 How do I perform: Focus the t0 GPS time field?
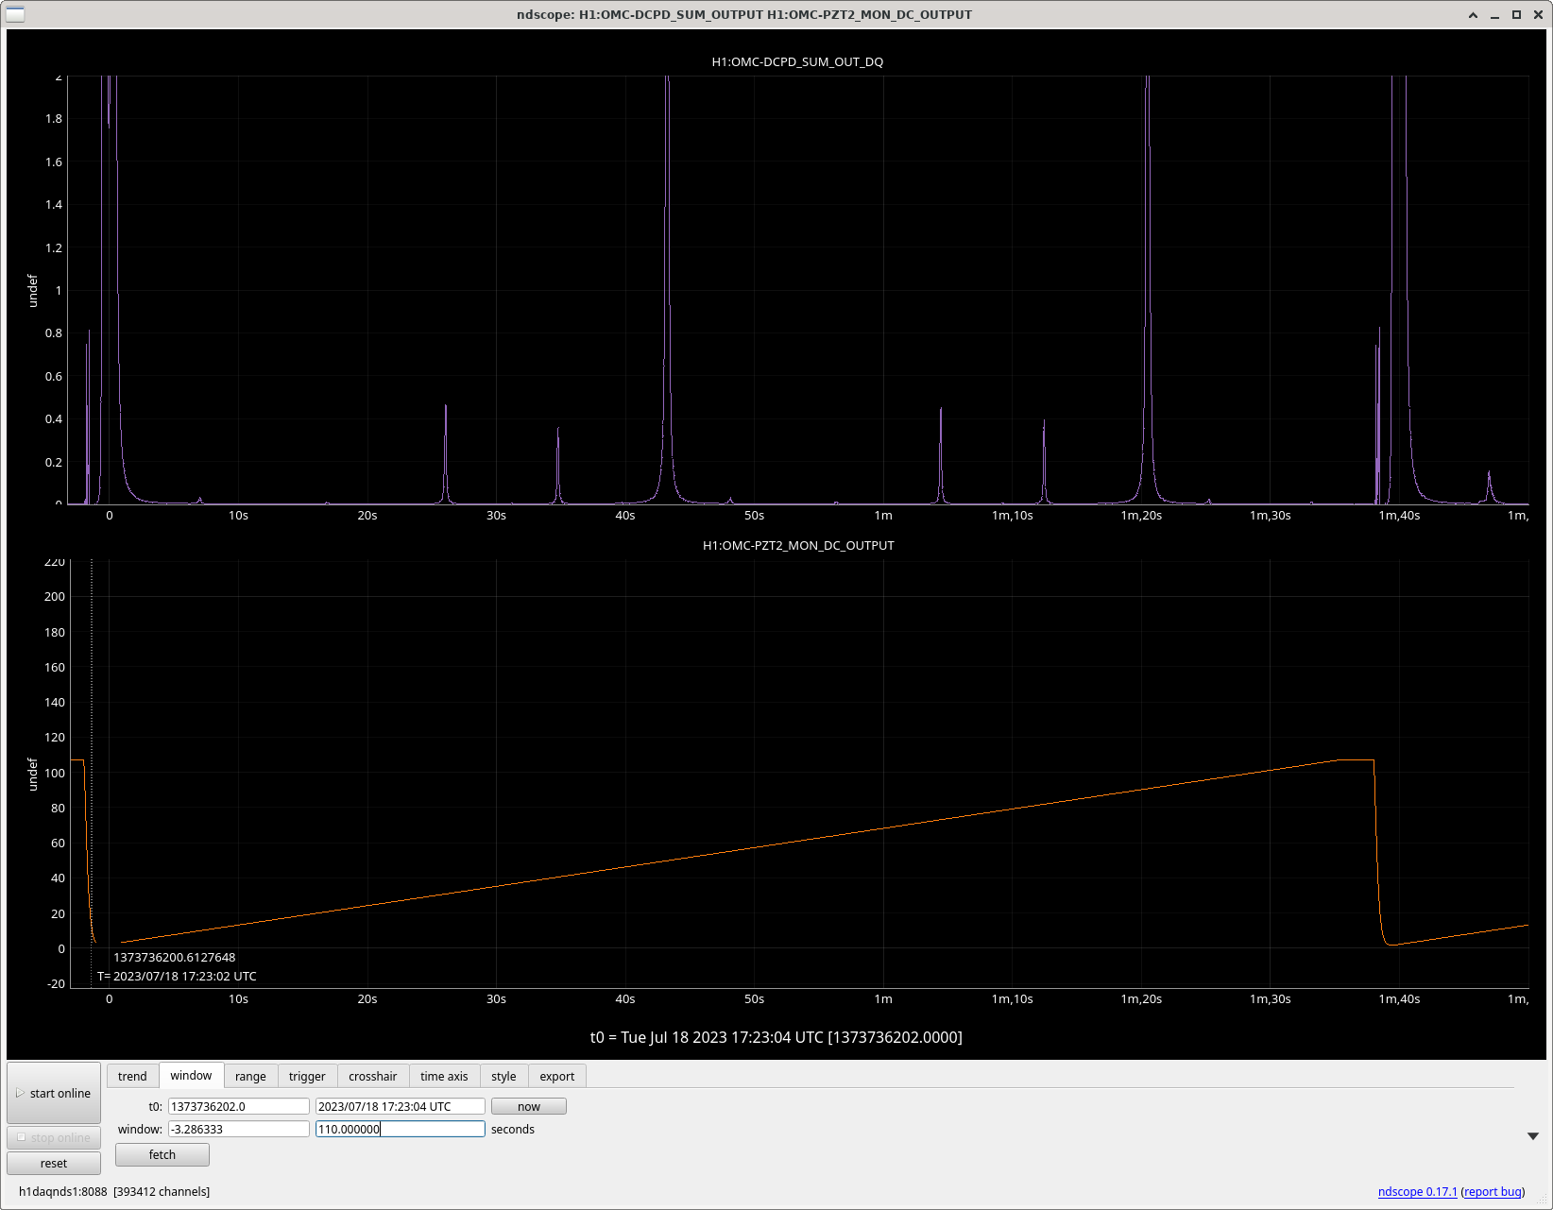(239, 1106)
